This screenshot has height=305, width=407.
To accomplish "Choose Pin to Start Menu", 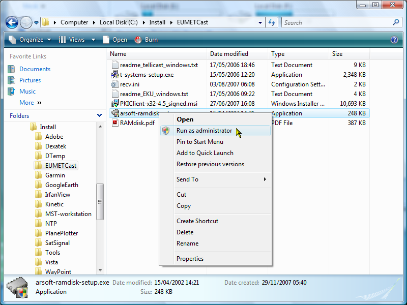I will coord(215,142).
